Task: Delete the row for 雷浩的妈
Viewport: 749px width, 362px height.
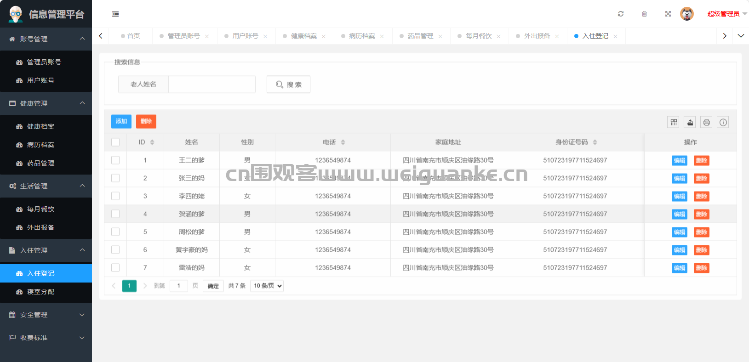Action: click(702, 268)
